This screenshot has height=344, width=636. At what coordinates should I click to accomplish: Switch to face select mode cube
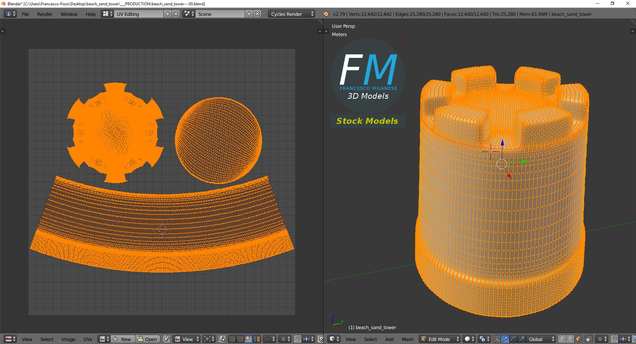[578, 339]
